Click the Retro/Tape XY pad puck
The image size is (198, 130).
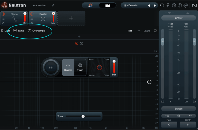coord(99,67)
